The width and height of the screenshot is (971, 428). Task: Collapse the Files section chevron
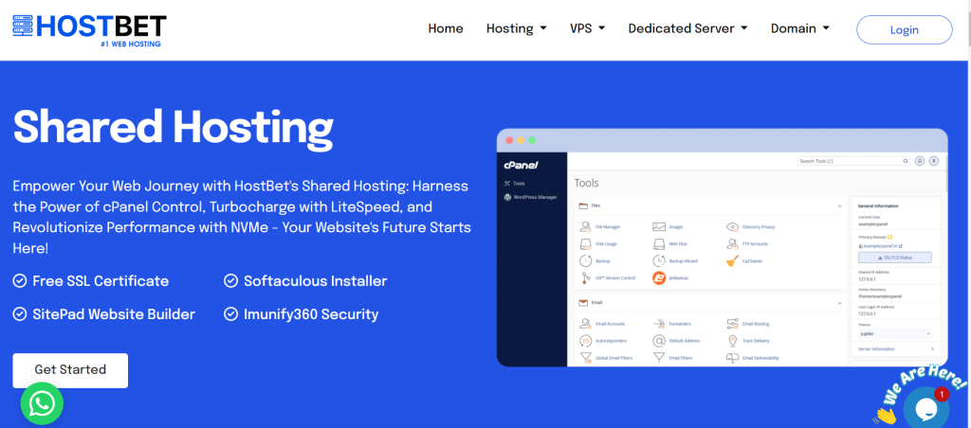pos(840,206)
